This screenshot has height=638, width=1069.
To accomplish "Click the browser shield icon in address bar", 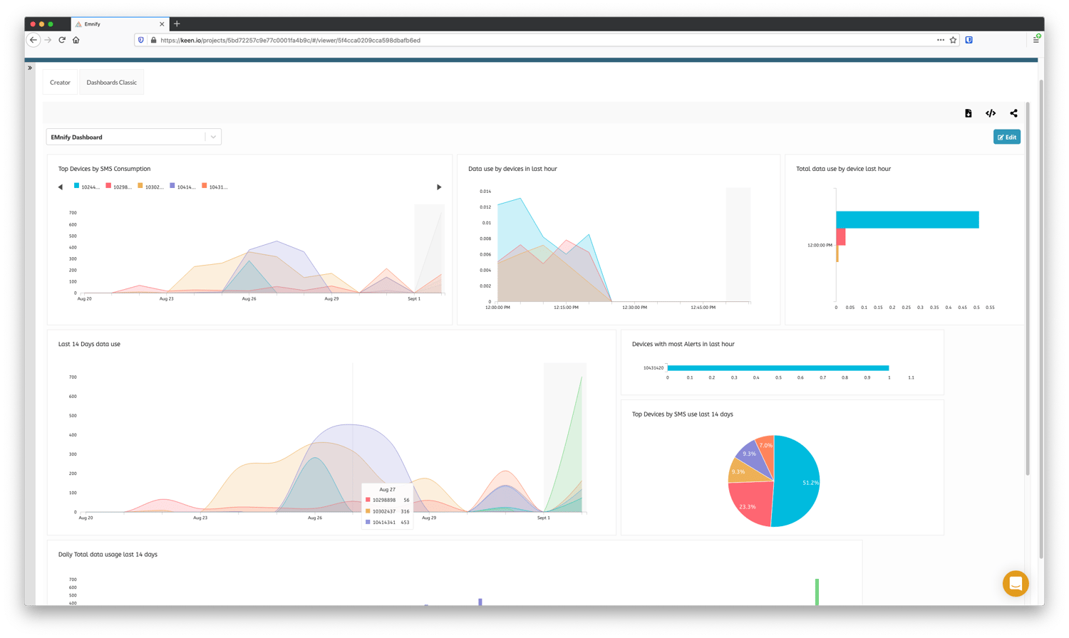I will tap(141, 39).
